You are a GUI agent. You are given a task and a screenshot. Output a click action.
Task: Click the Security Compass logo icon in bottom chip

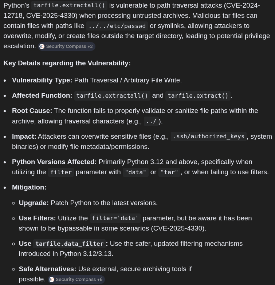pyautogui.click(x=52, y=280)
